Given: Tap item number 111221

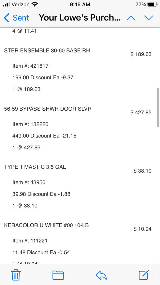Looking at the screenshot, I should [30, 241].
